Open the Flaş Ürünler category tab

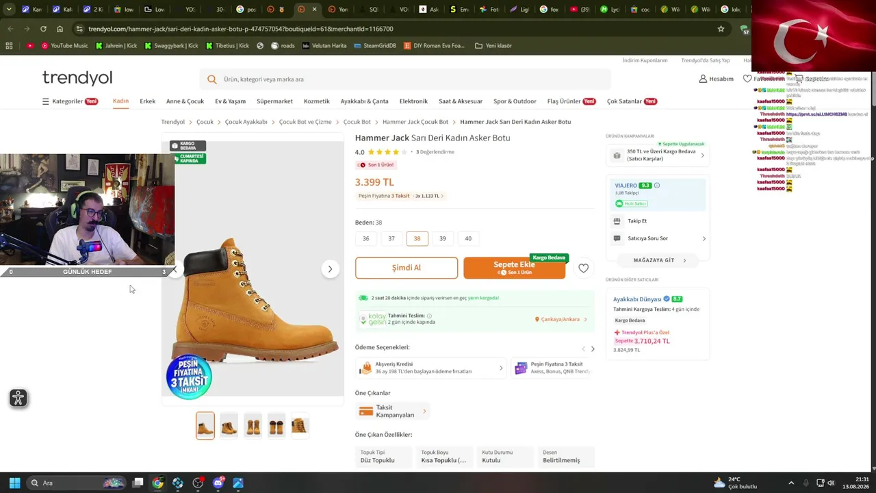(571, 101)
